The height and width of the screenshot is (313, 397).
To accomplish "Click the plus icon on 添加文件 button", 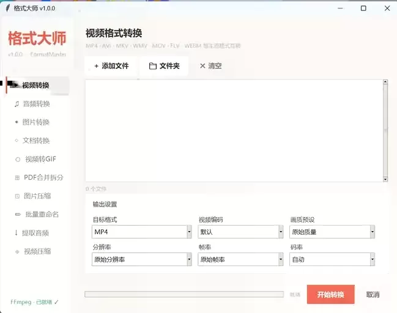I will 96,66.
